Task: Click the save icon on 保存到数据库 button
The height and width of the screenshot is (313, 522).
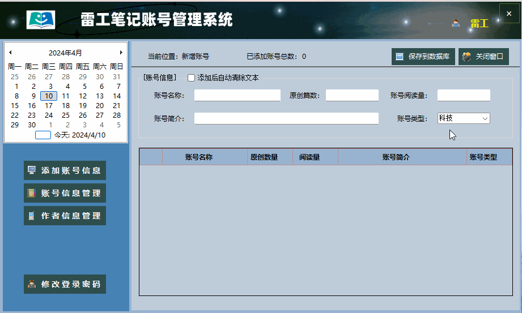Action: 400,57
